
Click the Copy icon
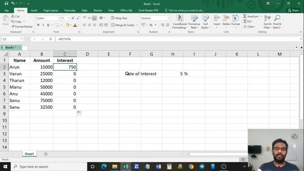(x=13, y=21)
